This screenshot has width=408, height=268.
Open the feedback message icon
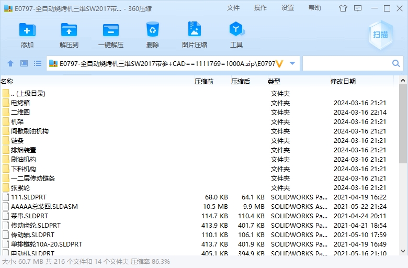[x=358, y=8]
